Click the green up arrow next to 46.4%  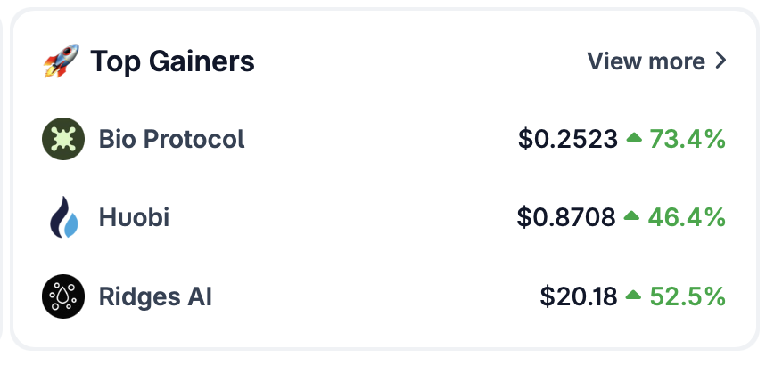[x=631, y=215]
